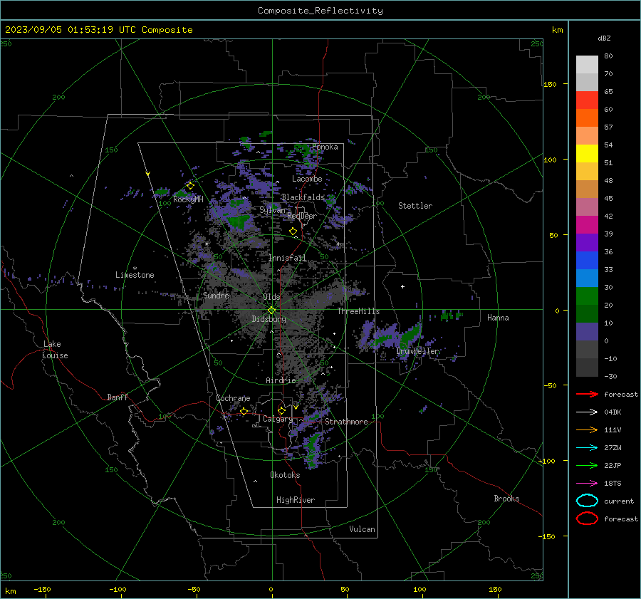Click the 30 dBZ blue color swatch
This screenshot has width=641, height=599.
coord(587,278)
